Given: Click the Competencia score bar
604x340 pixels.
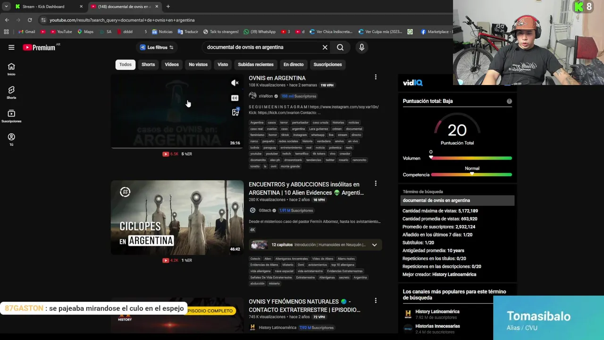Looking at the screenshot, I should [x=471, y=175].
